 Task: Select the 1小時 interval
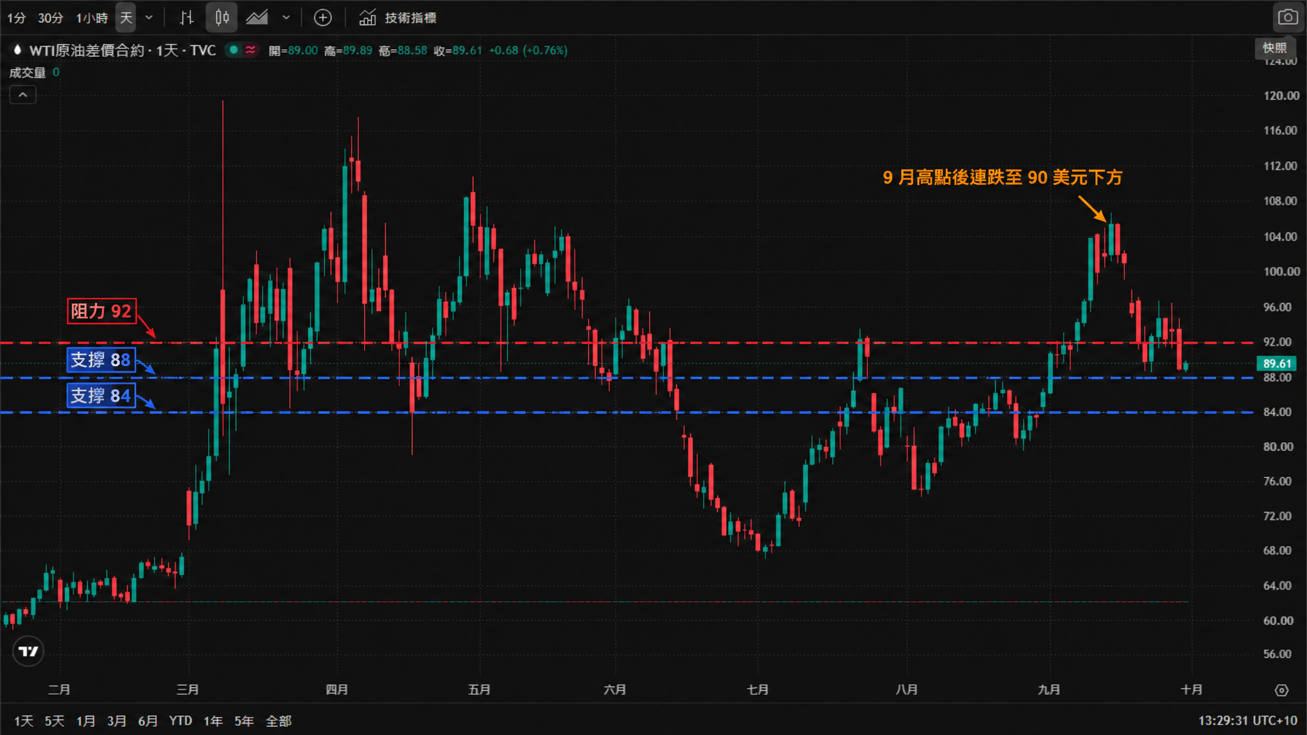pos(92,18)
